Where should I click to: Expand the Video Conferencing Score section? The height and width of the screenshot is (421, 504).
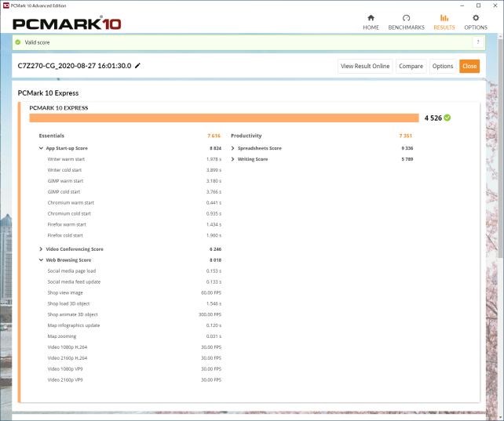click(x=41, y=249)
